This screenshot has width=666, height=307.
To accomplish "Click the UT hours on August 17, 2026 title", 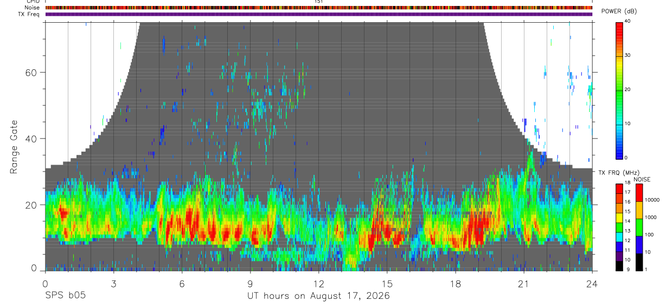I will [x=318, y=296].
